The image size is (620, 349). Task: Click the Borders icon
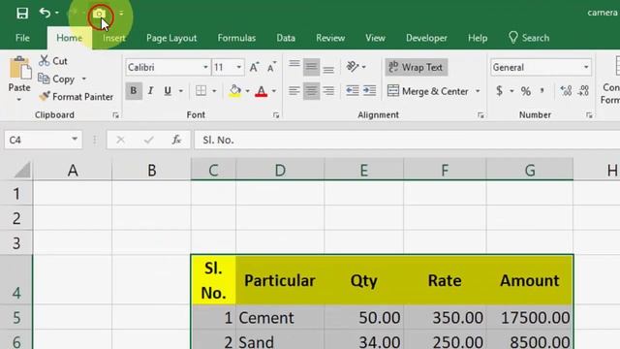(201, 91)
